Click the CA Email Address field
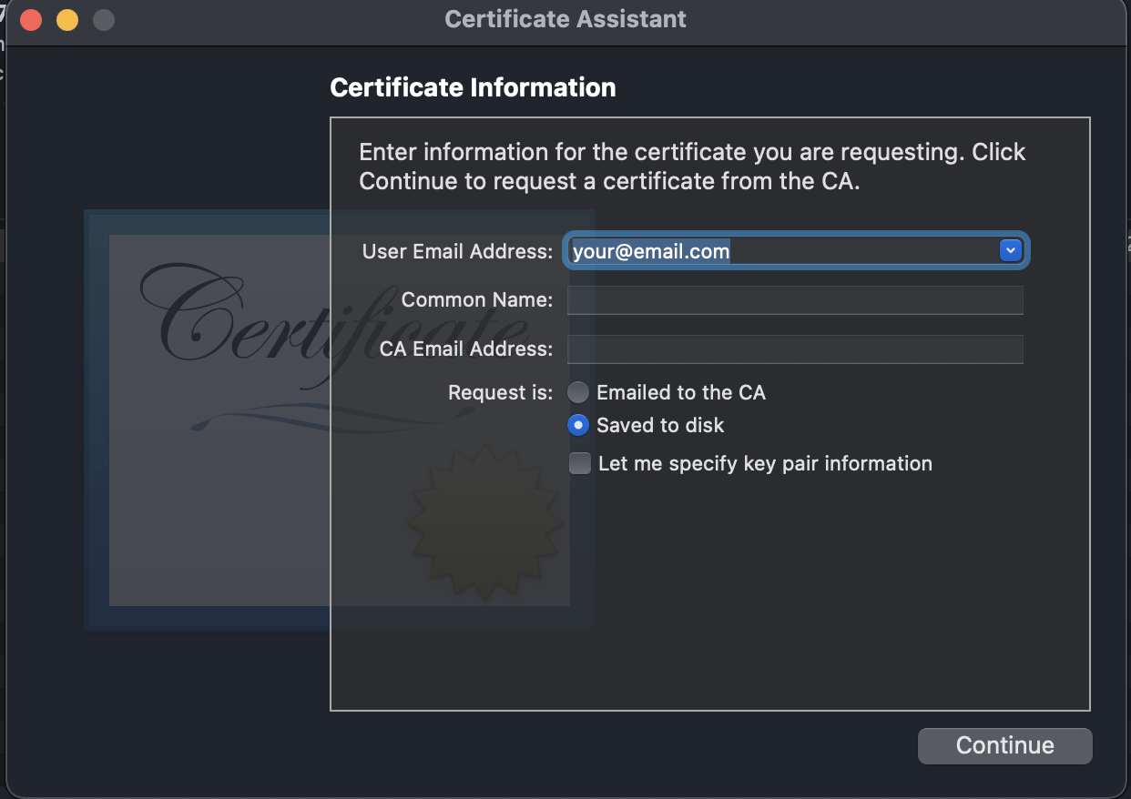The width and height of the screenshot is (1131, 799). 795,349
